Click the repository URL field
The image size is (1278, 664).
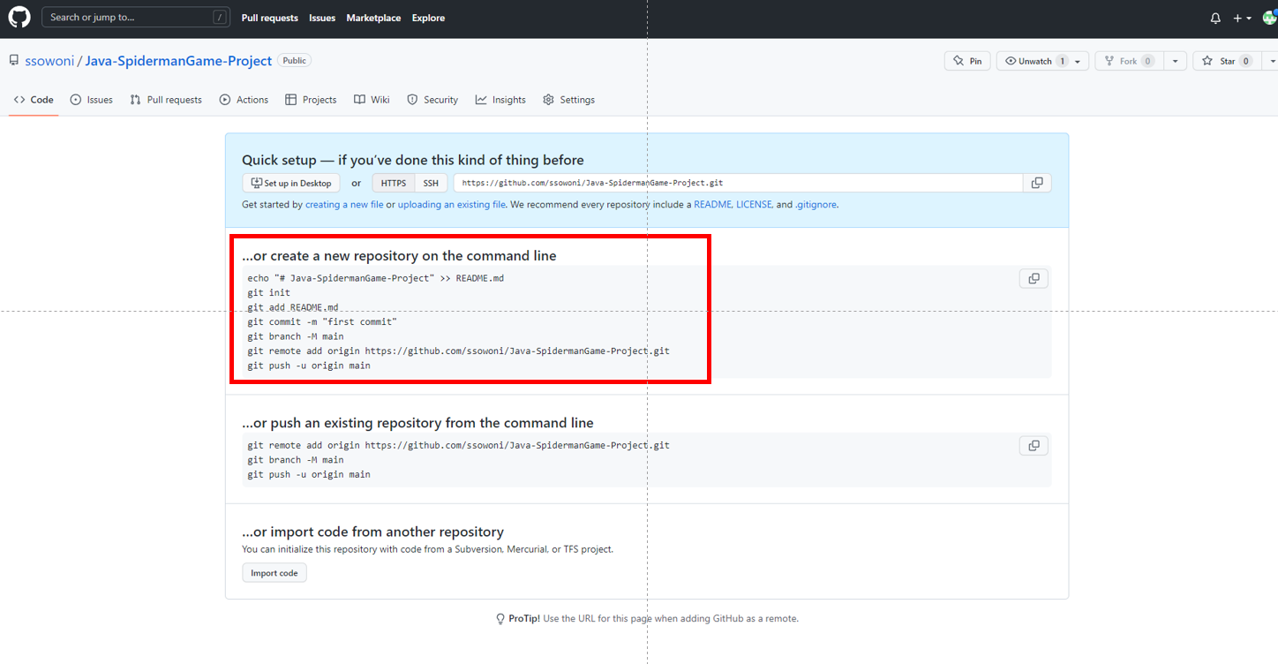739,183
